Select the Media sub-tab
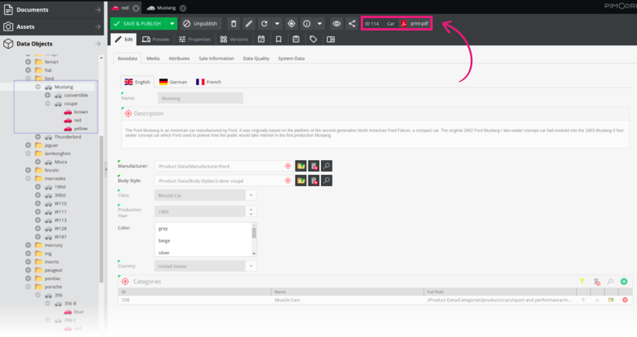 click(153, 59)
